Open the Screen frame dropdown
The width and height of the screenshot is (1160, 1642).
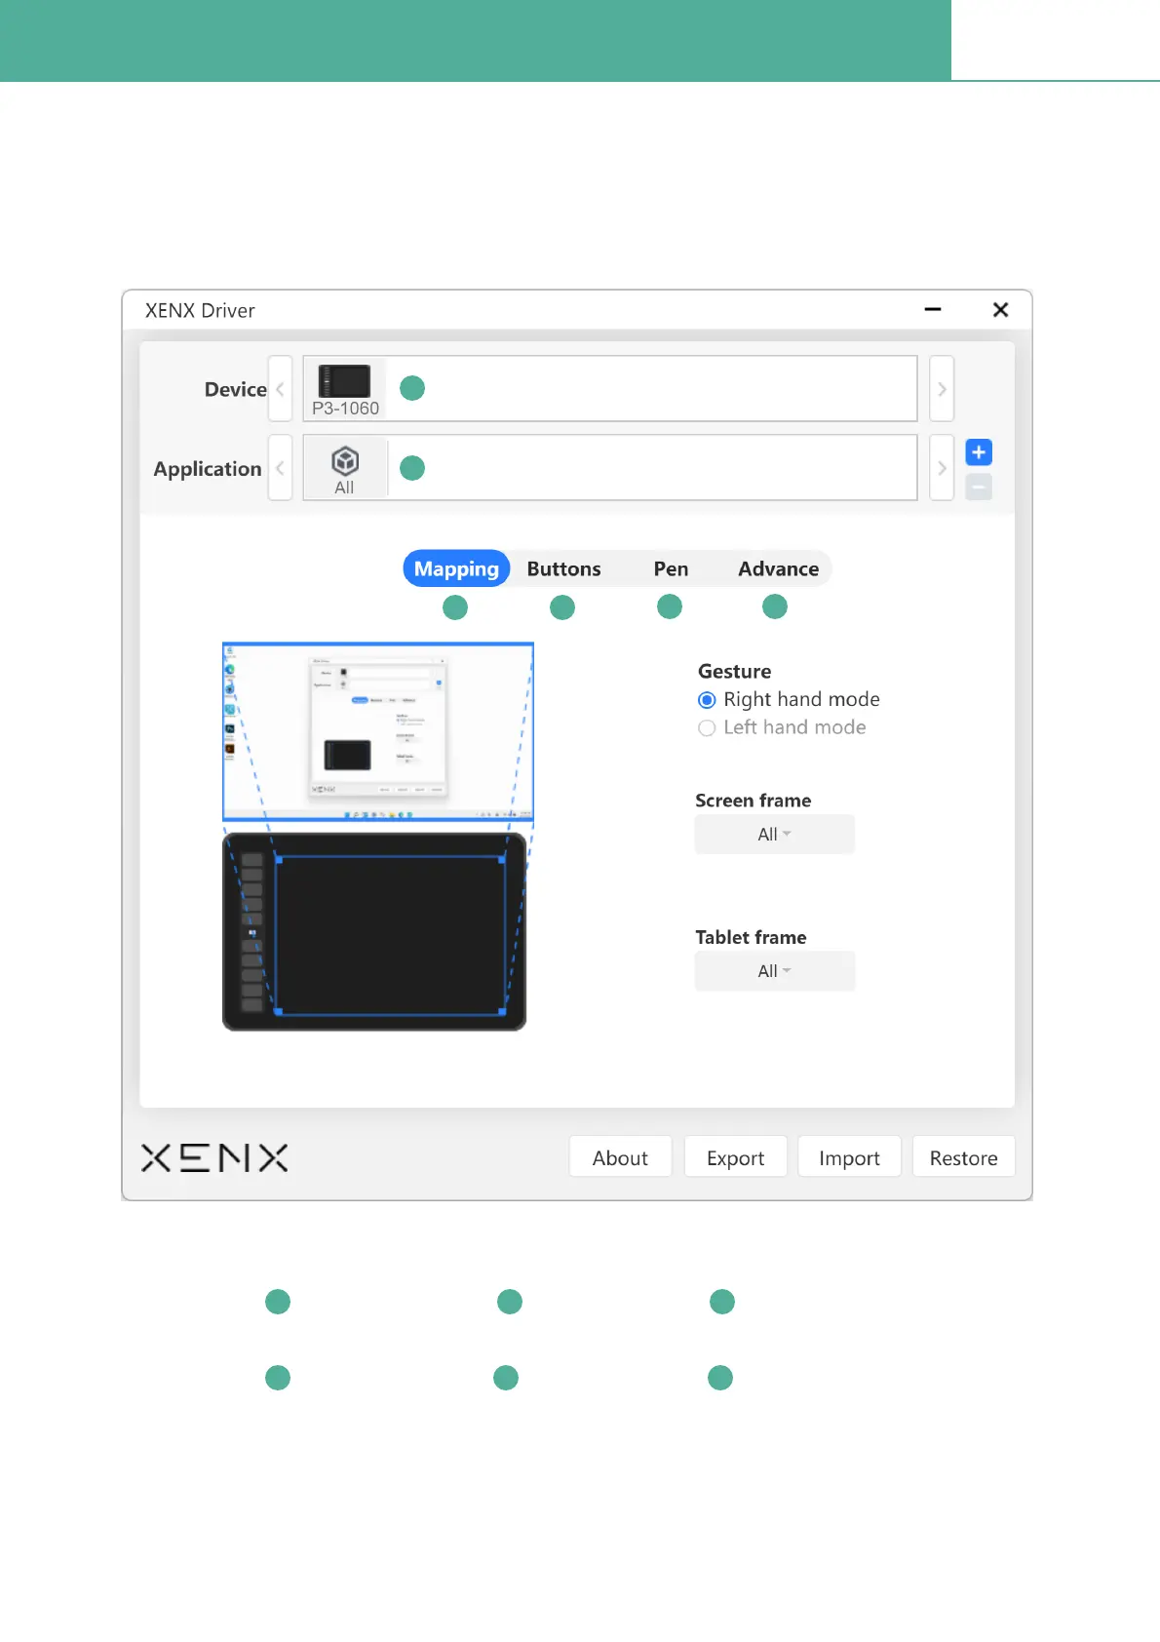[x=775, y=835]
